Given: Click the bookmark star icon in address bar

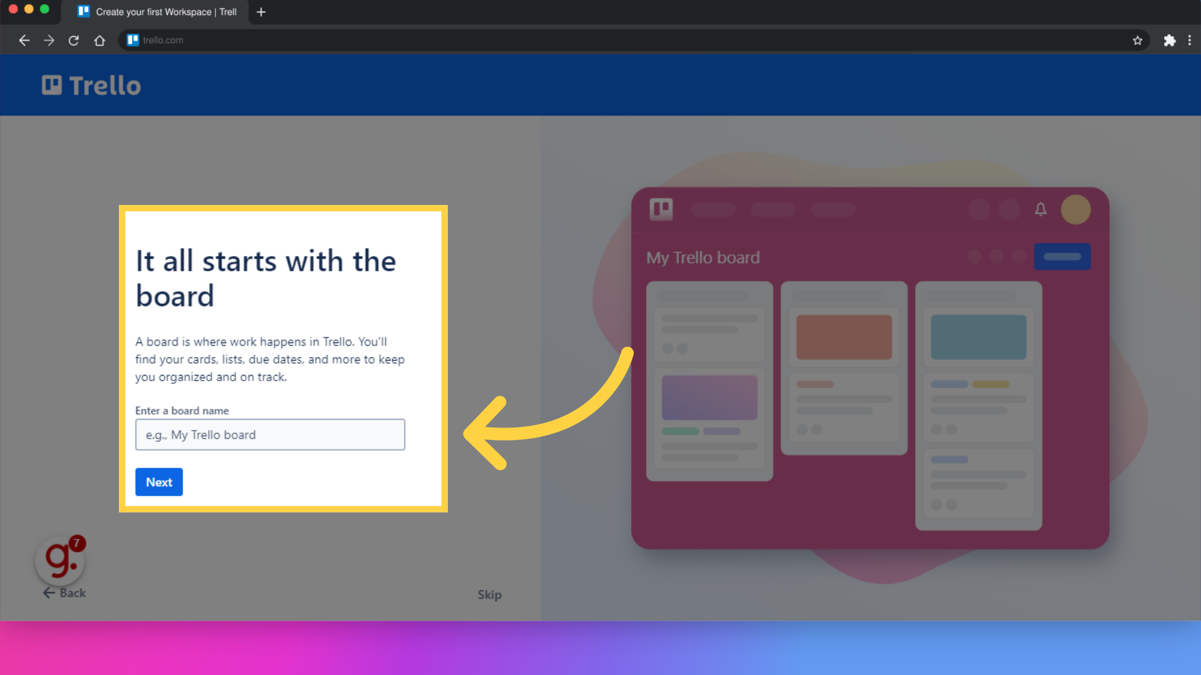Looking at the screenshot, I should pyautogui.click(x=1137, y=39).
